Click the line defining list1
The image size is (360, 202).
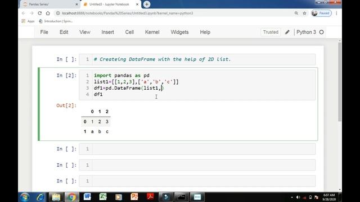136,82
